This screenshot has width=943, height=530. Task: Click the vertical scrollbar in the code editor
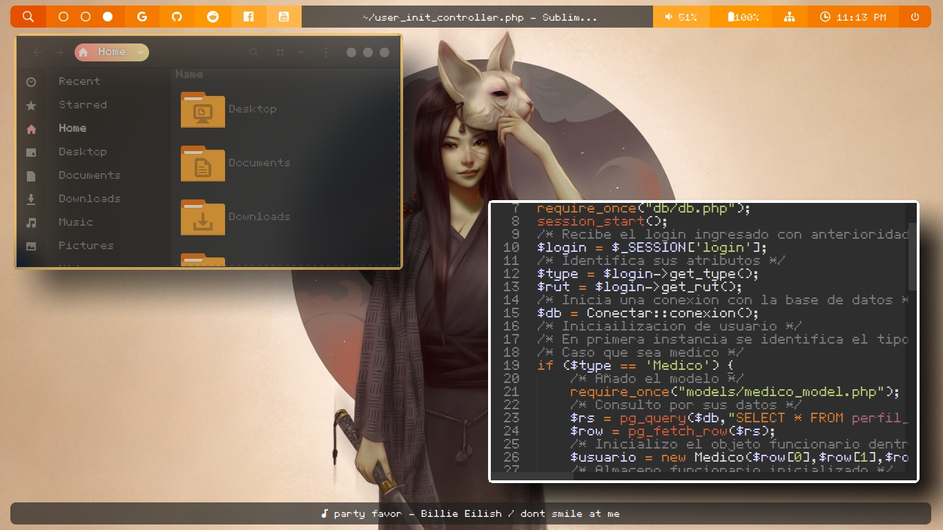[913, 257]
